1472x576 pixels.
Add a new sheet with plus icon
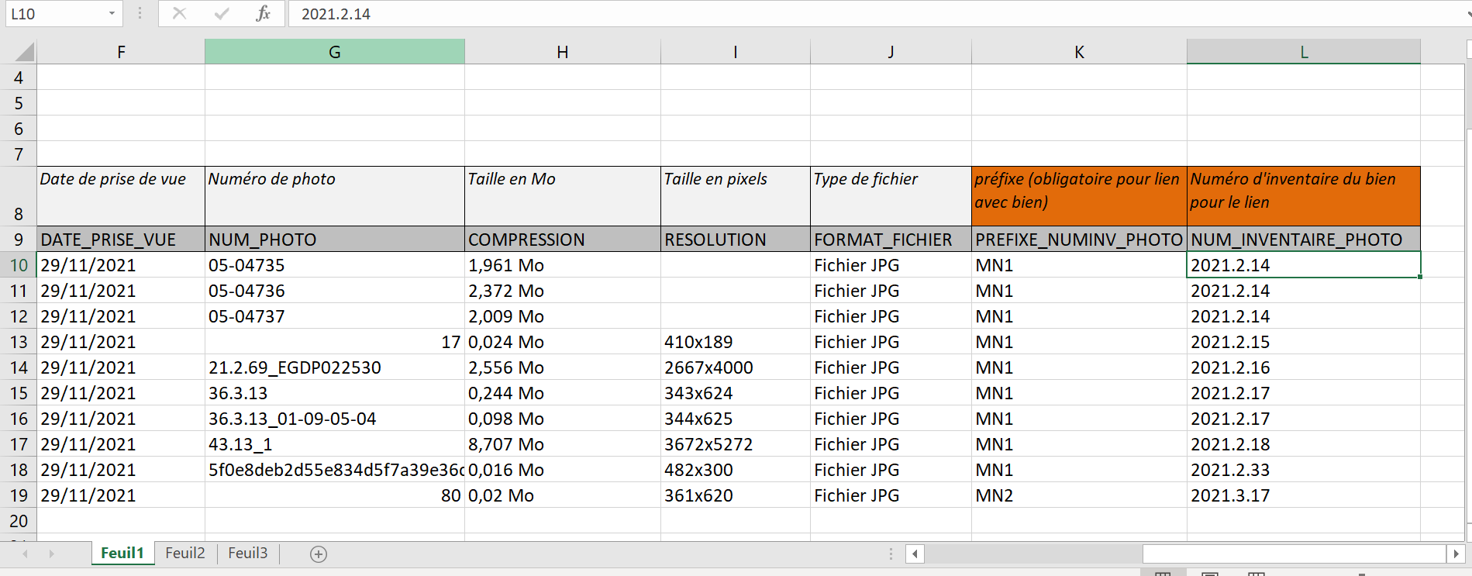coord(319,554)
